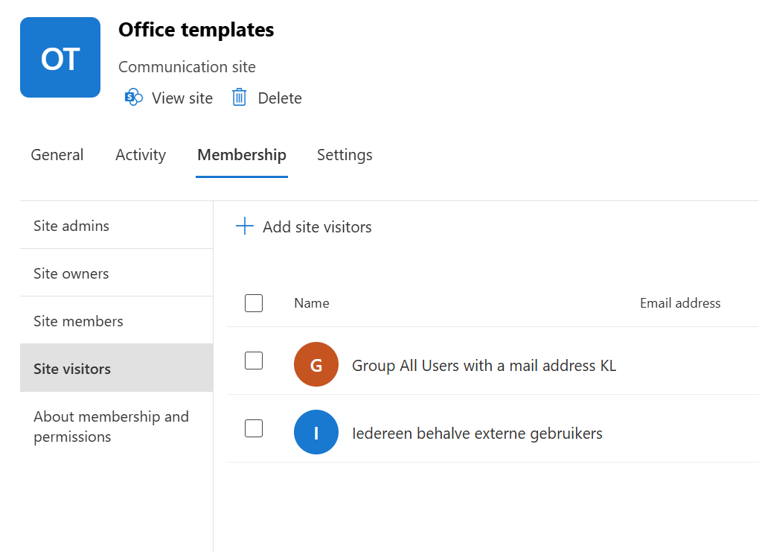Open the Settings tab
Viewport: 759px width, 552px height.
(345, 155)
